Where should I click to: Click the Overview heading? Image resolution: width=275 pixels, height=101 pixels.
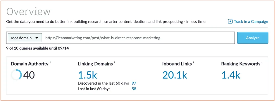[x=29, y=12]
